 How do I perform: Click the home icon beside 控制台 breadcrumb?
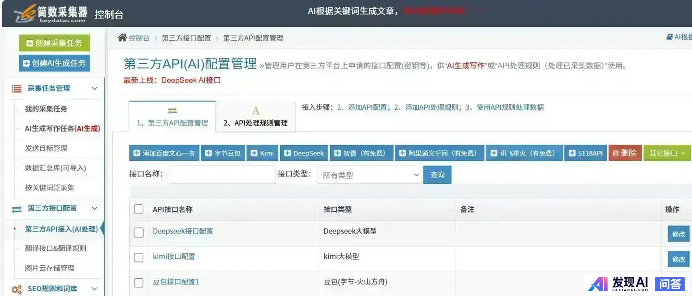click(123, 37)
